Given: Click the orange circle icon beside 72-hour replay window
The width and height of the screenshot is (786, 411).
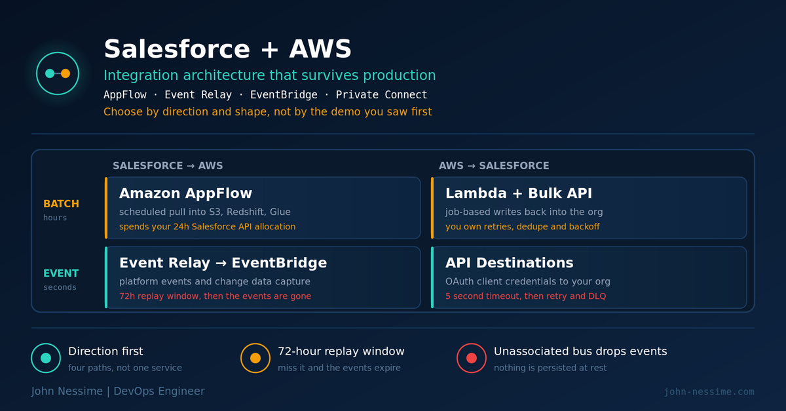Looking at the screenshot, I should [x=255, y=358].
